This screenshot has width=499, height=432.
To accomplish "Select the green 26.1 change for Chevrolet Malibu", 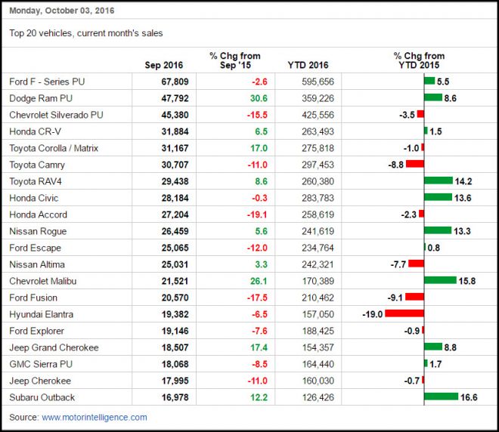I will tap(259, 281).
